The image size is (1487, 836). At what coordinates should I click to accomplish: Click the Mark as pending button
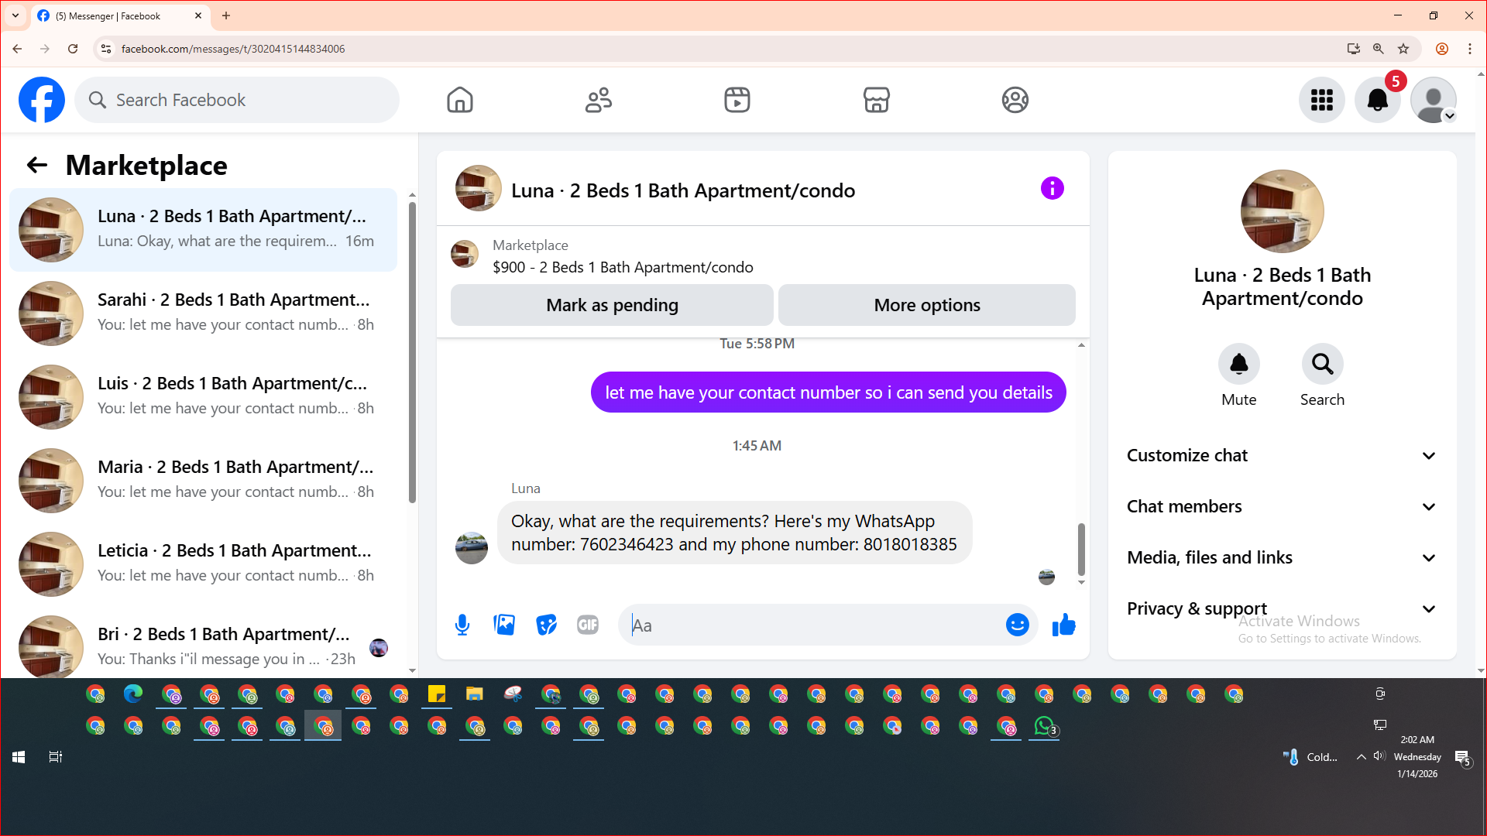click(612, 305)
